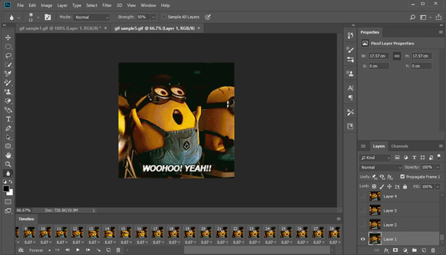Select the Eyedropper tool
Screen dimensions: 446x255
tap(8, 74)
